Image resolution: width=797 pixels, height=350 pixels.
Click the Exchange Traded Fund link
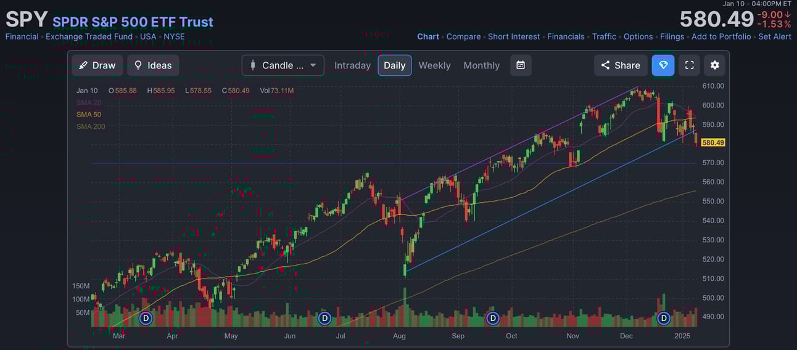pyautogui.click(x=89, y=36)
